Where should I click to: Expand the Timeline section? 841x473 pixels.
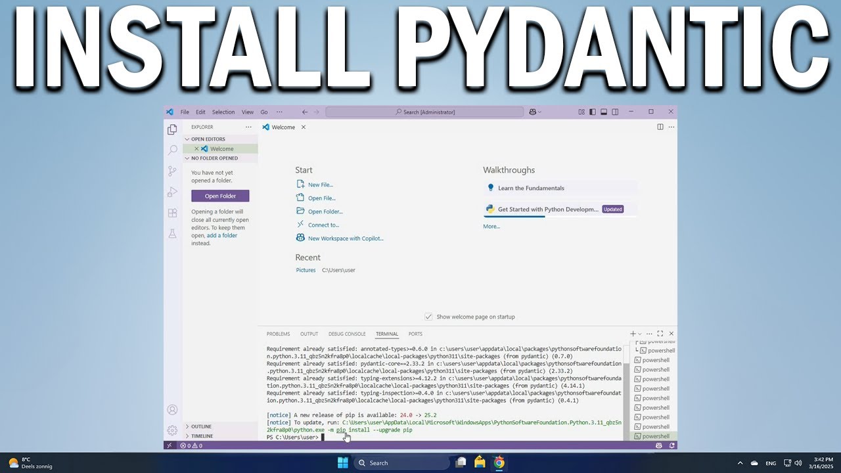click(221, 436)
